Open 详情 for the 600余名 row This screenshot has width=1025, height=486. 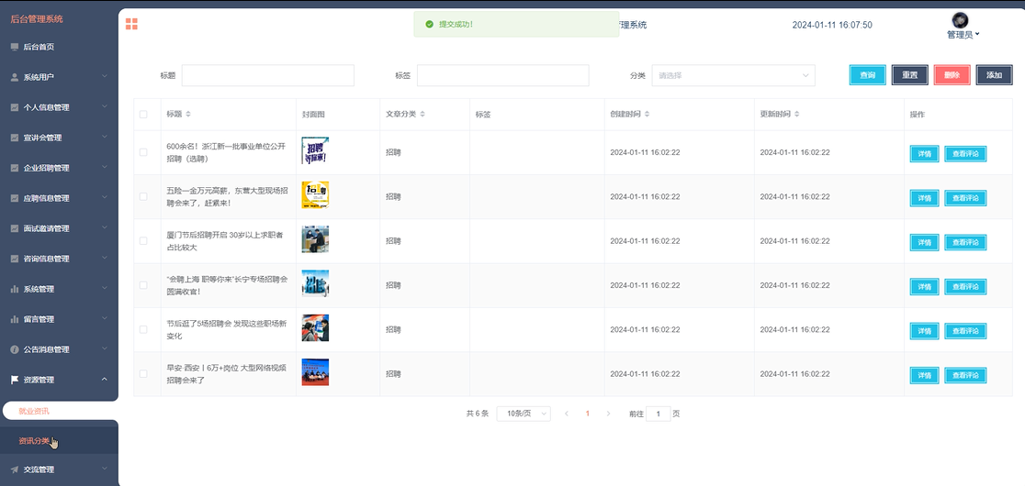click(x=924, y=154)
